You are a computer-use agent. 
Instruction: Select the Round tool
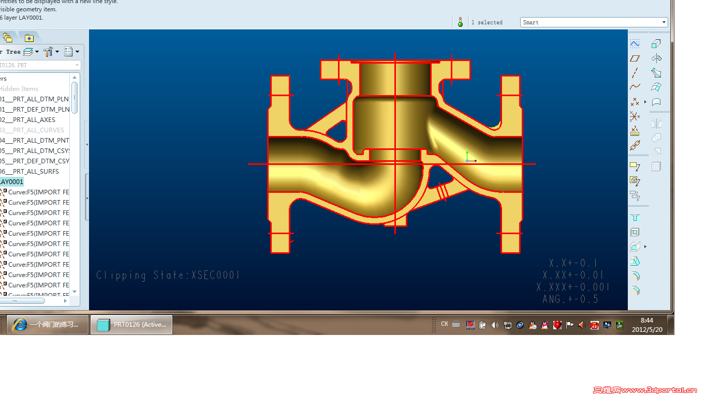(x=635, y=276)
